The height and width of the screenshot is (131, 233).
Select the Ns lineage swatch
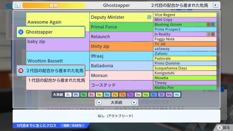point(84,94)
